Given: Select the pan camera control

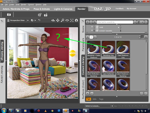Looking at the screenshot, I should coord(58,20).
